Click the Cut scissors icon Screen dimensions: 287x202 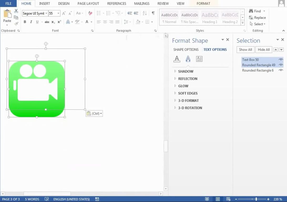click(16, 11)
